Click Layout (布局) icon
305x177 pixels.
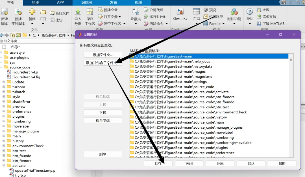click(x=196, y=12)
